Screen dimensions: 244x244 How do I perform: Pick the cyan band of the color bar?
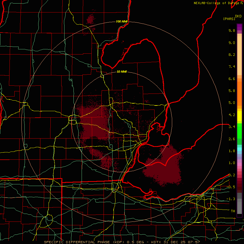pos(239,149)
